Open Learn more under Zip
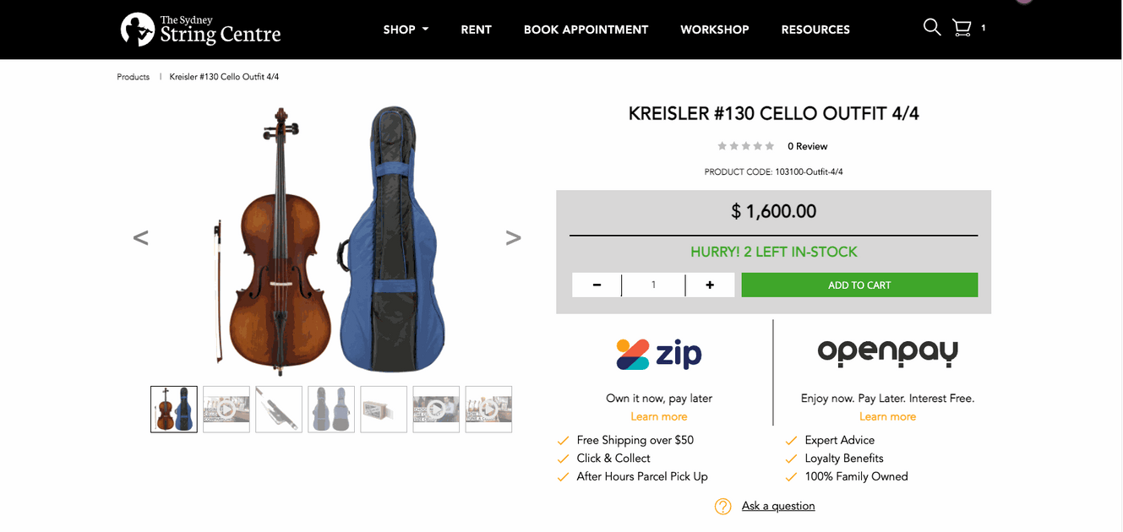1123x532 pixels. (658, 416)
